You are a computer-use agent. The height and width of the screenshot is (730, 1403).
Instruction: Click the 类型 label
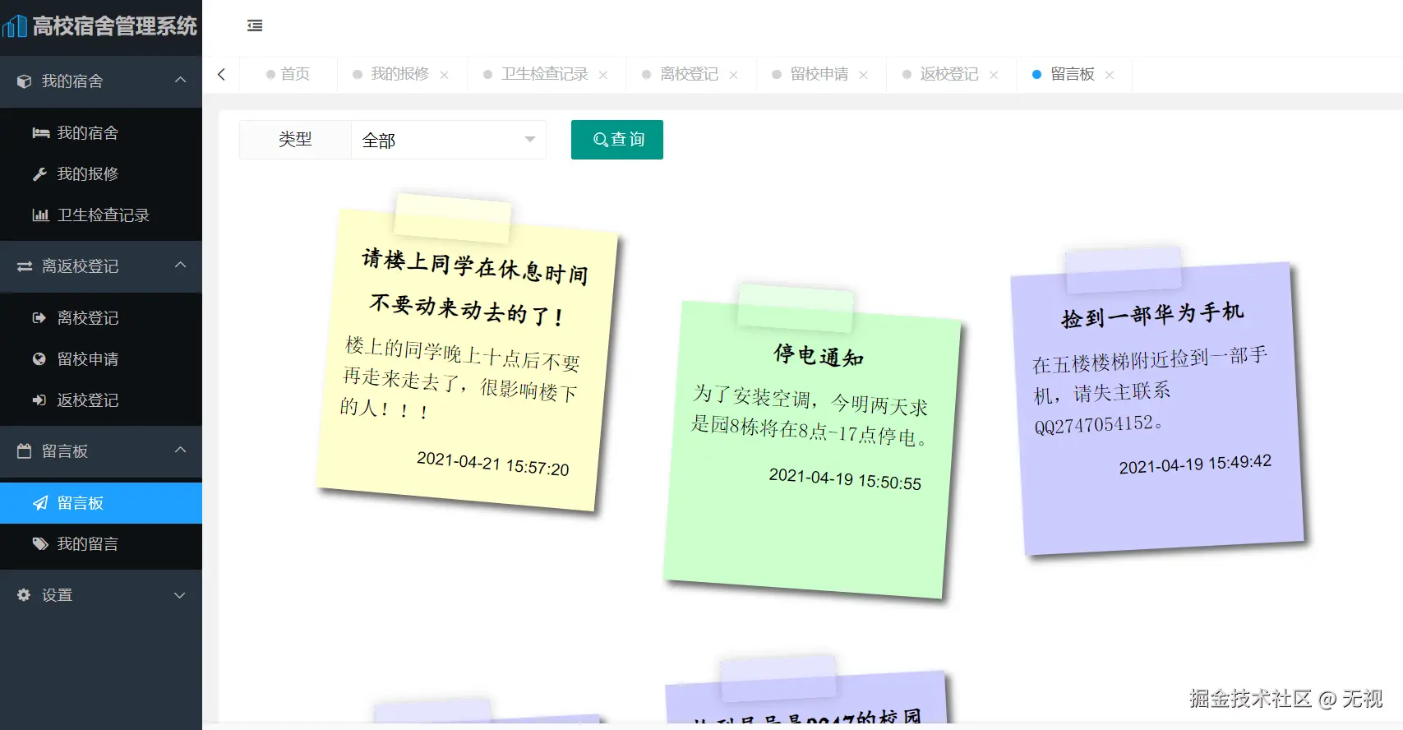295,140
